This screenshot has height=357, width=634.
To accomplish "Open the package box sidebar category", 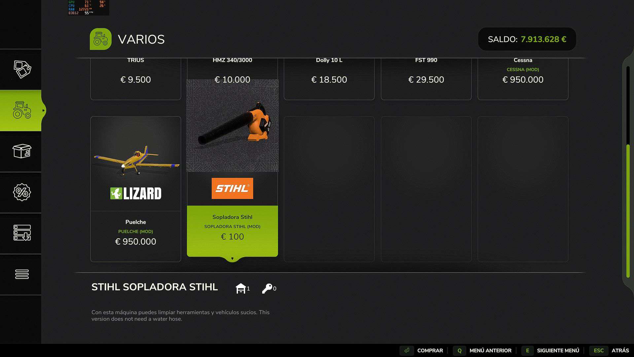I will click(22, 151).
